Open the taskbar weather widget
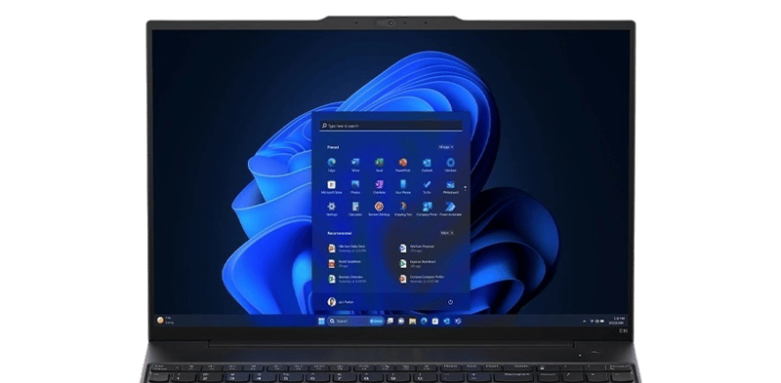The height and width of the screenshot is (383, 781). (165, 321)
